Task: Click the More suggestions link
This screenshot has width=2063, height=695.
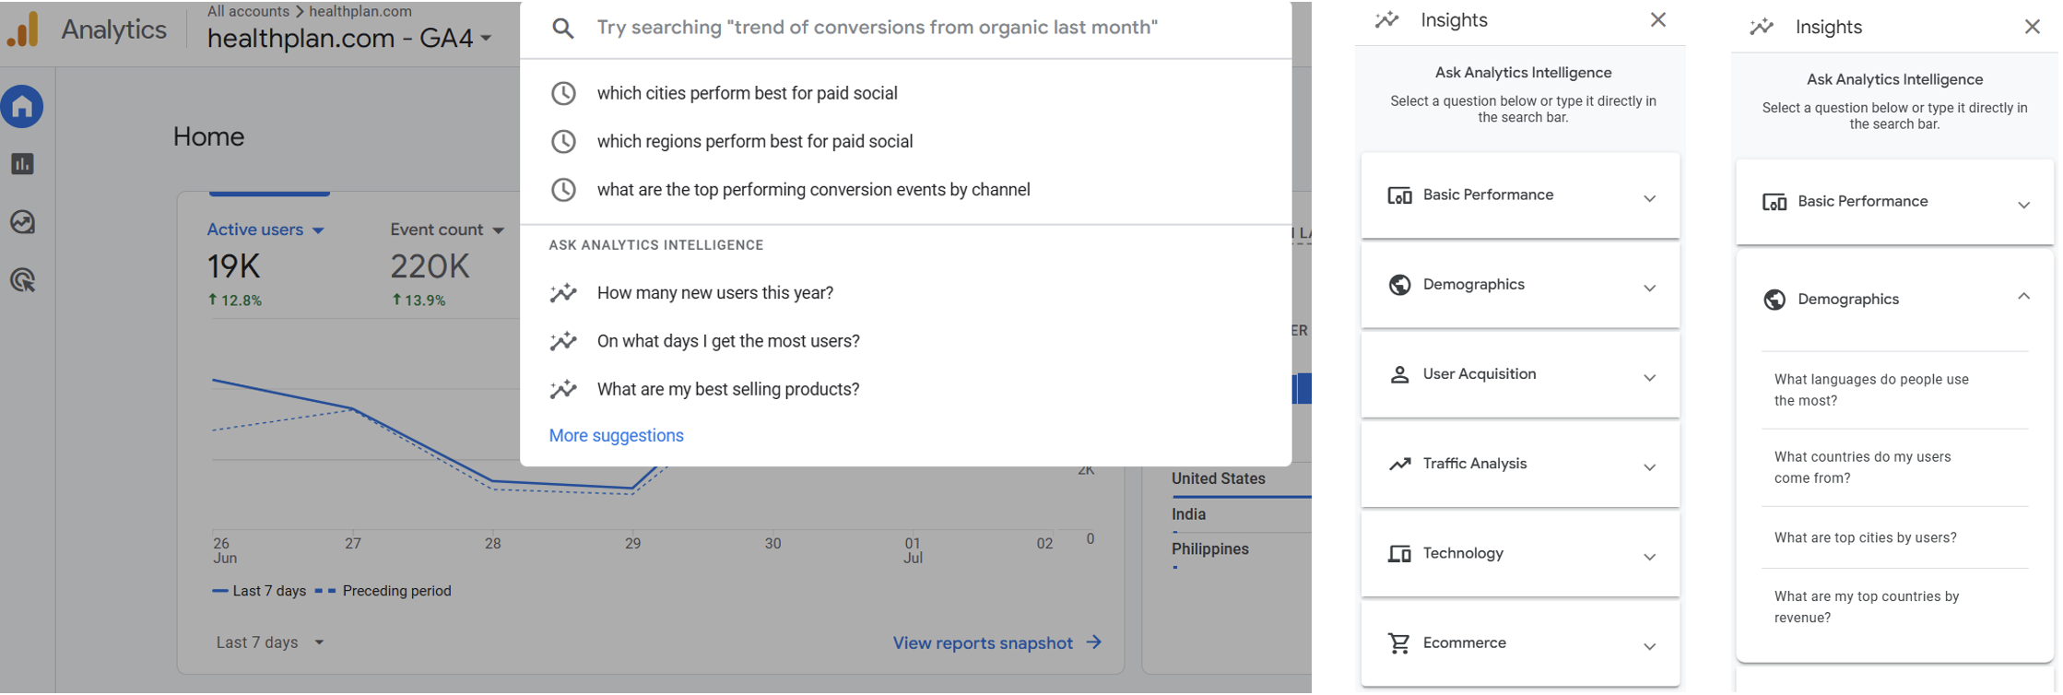Action: [616, 436]
